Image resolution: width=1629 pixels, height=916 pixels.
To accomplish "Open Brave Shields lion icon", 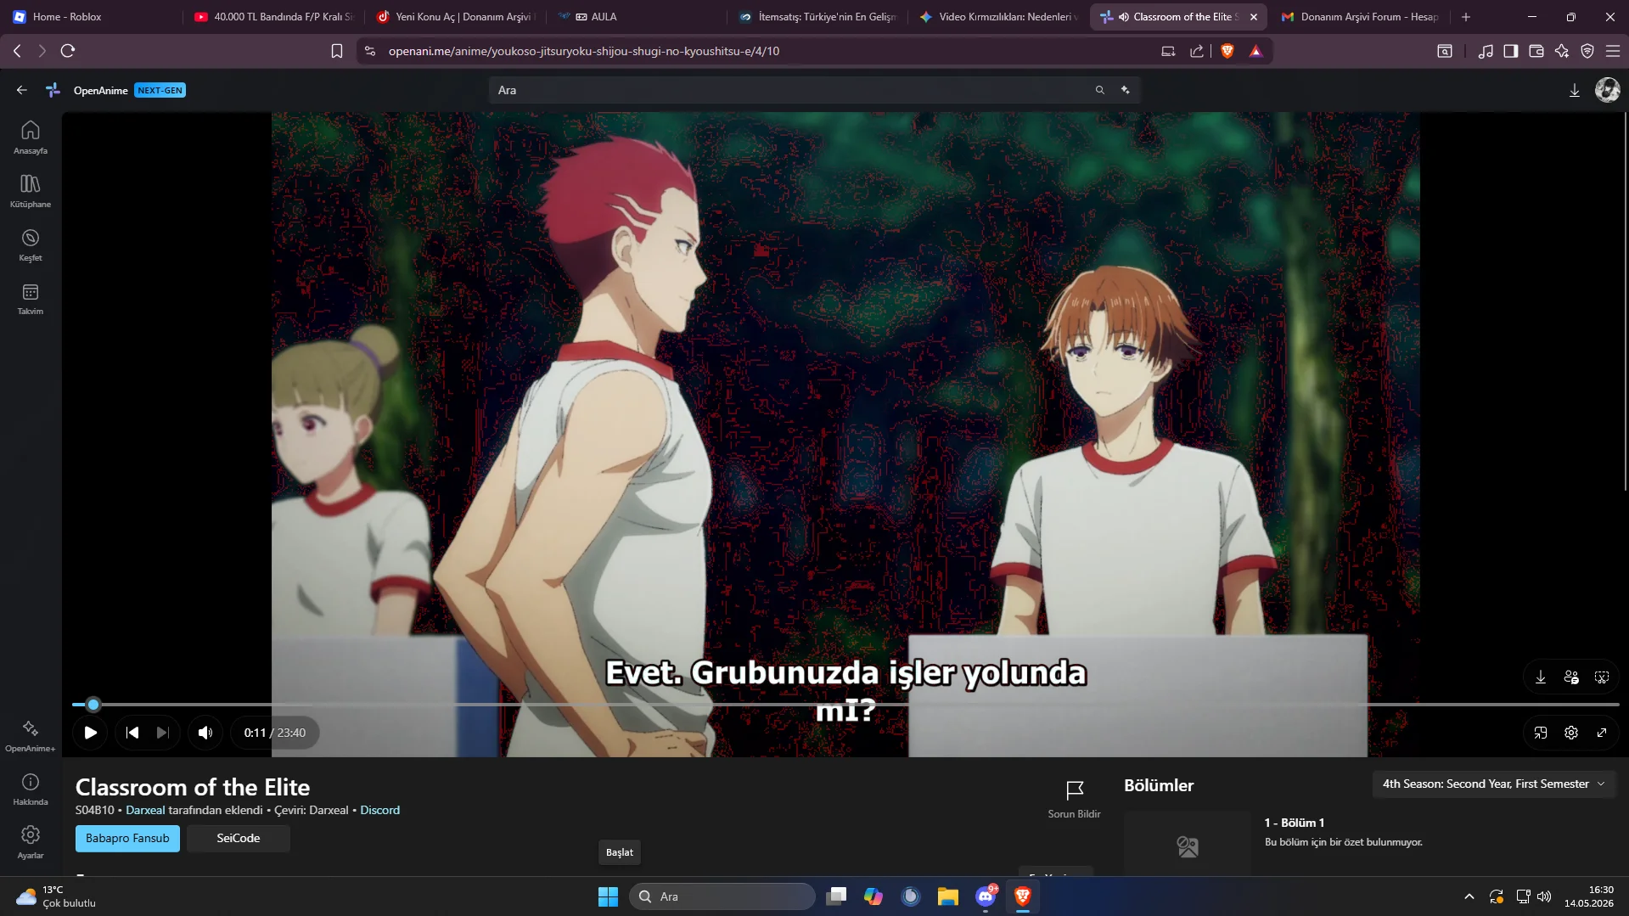I will (1227, 51).
